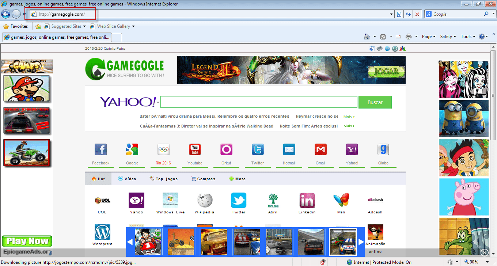Click in the Yahoo search input field

tap(259, 102)
